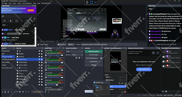182x97 pixels.
Task: Add a new scene with plus icon
Action: [x=2, y=92]
